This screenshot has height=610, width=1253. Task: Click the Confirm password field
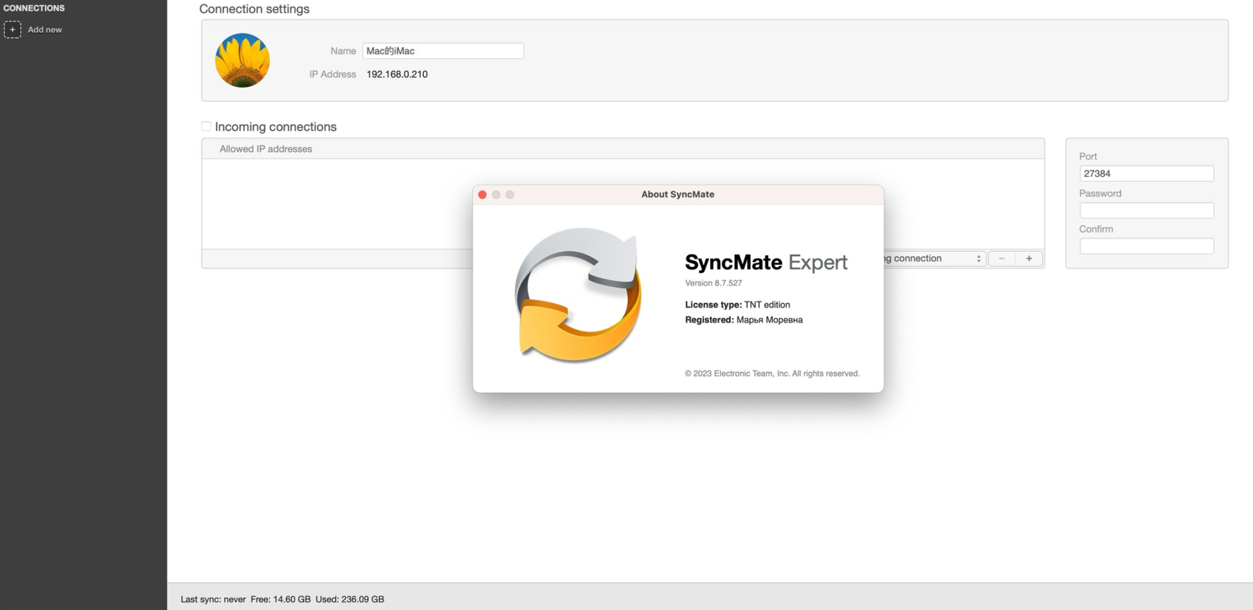click(1146, 246)
